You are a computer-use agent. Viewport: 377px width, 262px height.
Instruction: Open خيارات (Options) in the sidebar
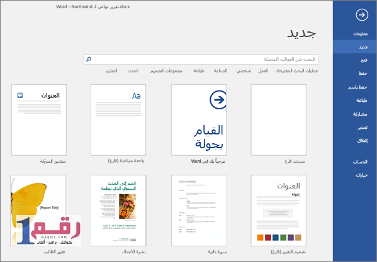coord(362,175)
